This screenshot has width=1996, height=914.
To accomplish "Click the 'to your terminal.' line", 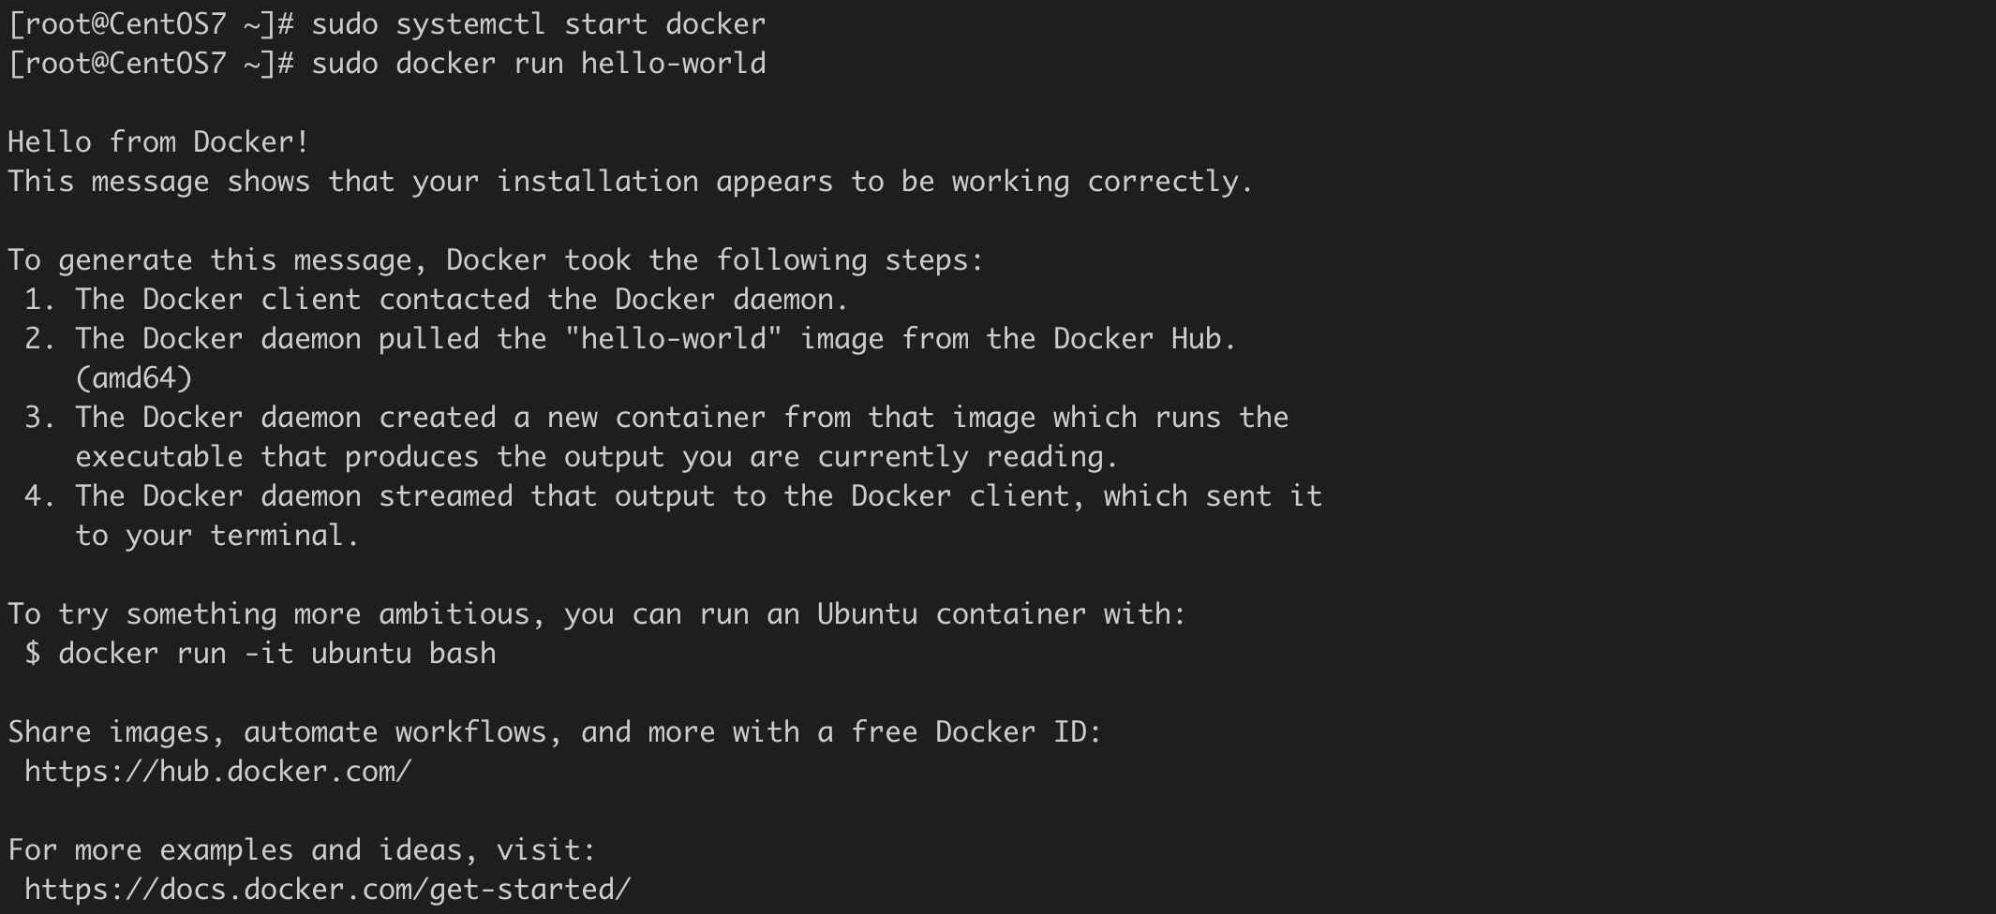I will [217, 536].
